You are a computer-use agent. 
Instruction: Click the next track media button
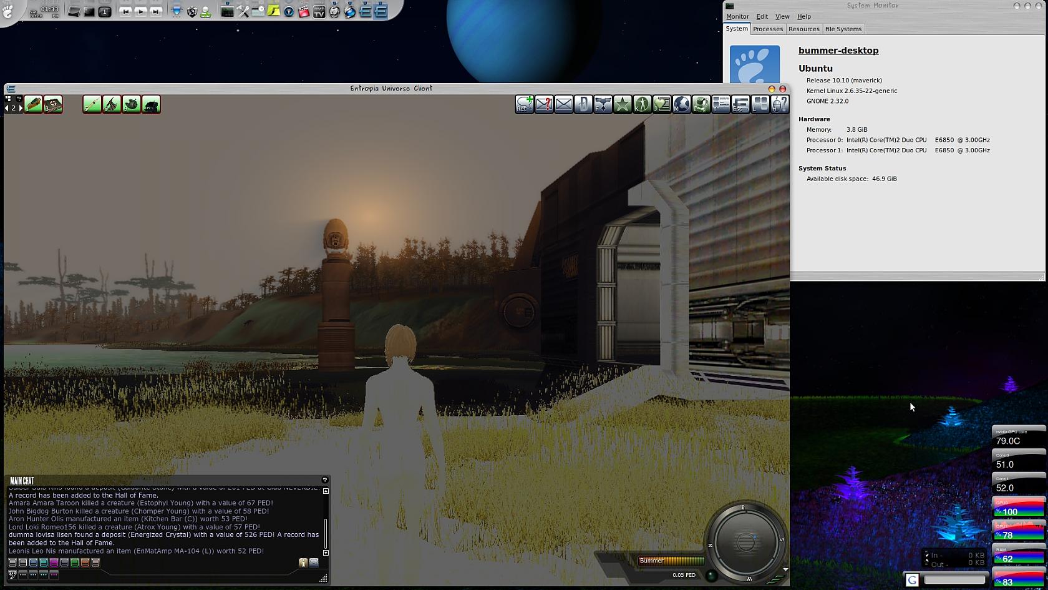click(x=156, y=11)
